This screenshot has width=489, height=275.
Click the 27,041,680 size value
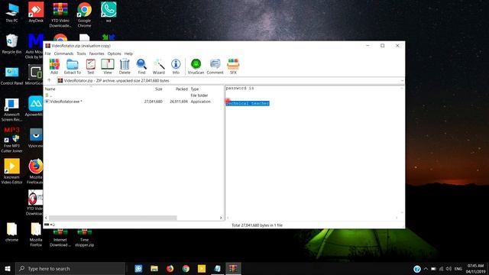[x=153, y=102]
